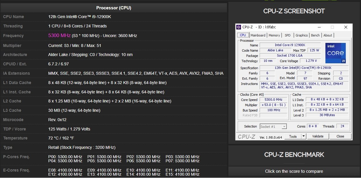Open the Socket #1 selection dropdown
This screenshot has width=361, height=178.
click(x=273, y=126)
